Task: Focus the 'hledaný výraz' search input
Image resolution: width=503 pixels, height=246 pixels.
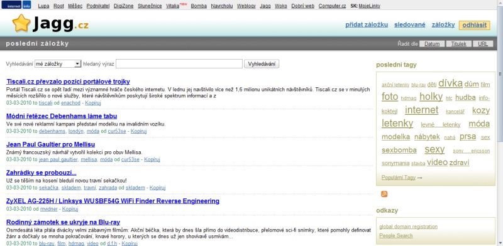Action: (179, 64)
